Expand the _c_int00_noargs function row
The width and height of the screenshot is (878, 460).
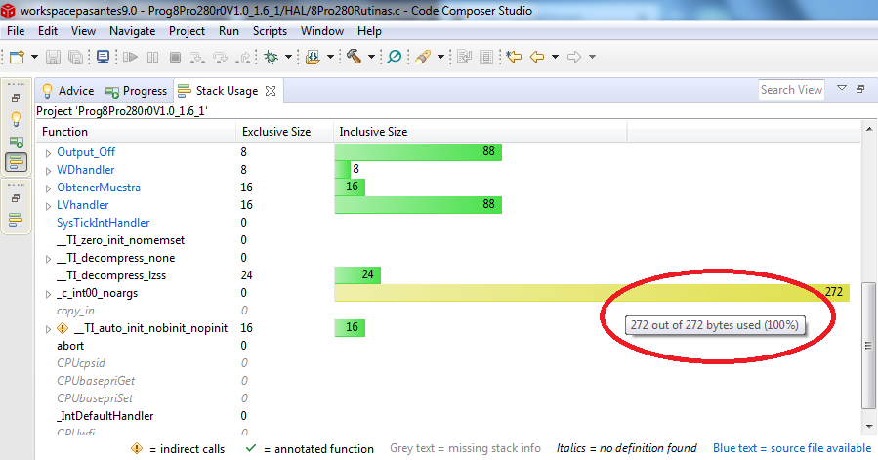pyautogui.click(x=48, y=294)
